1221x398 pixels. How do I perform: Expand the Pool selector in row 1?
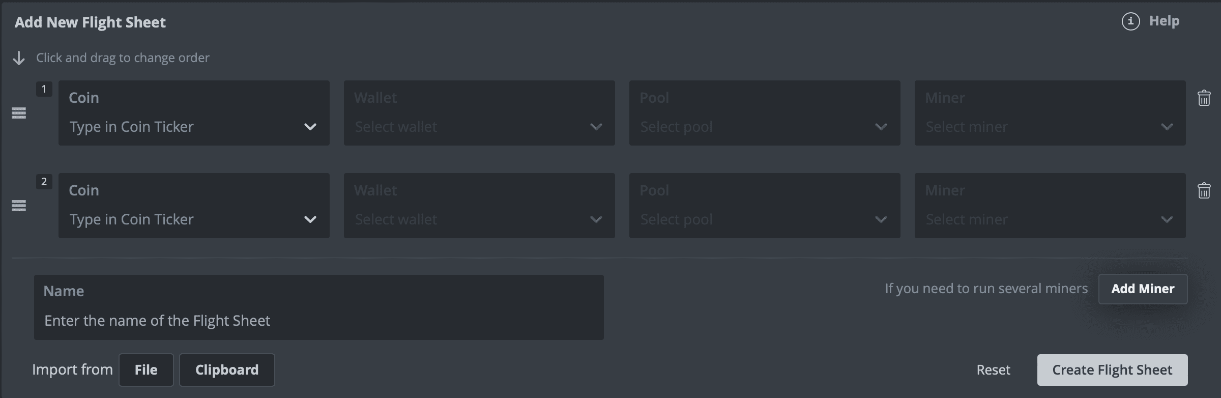765,113
